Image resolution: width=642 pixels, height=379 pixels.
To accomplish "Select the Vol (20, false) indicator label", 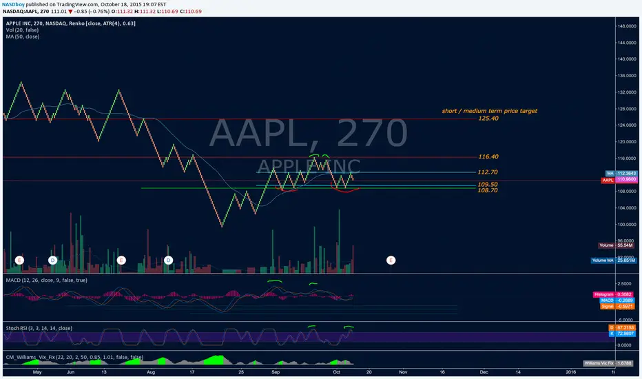I will [x=22, y=30].
